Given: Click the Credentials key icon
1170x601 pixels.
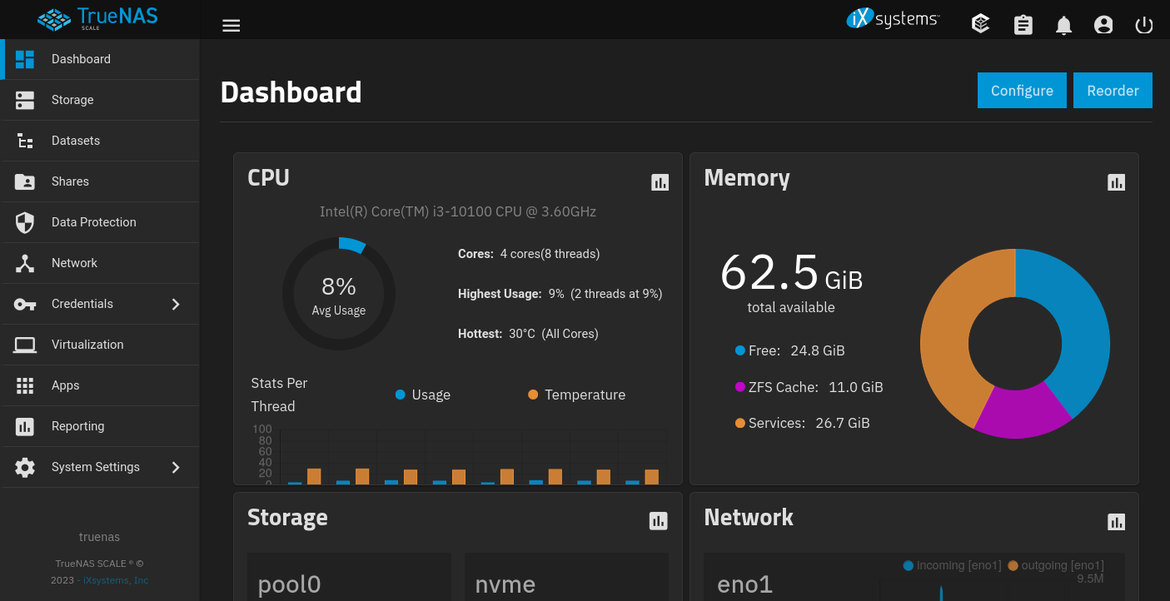Looking at the screenshot, I should (x=25, y=304).
